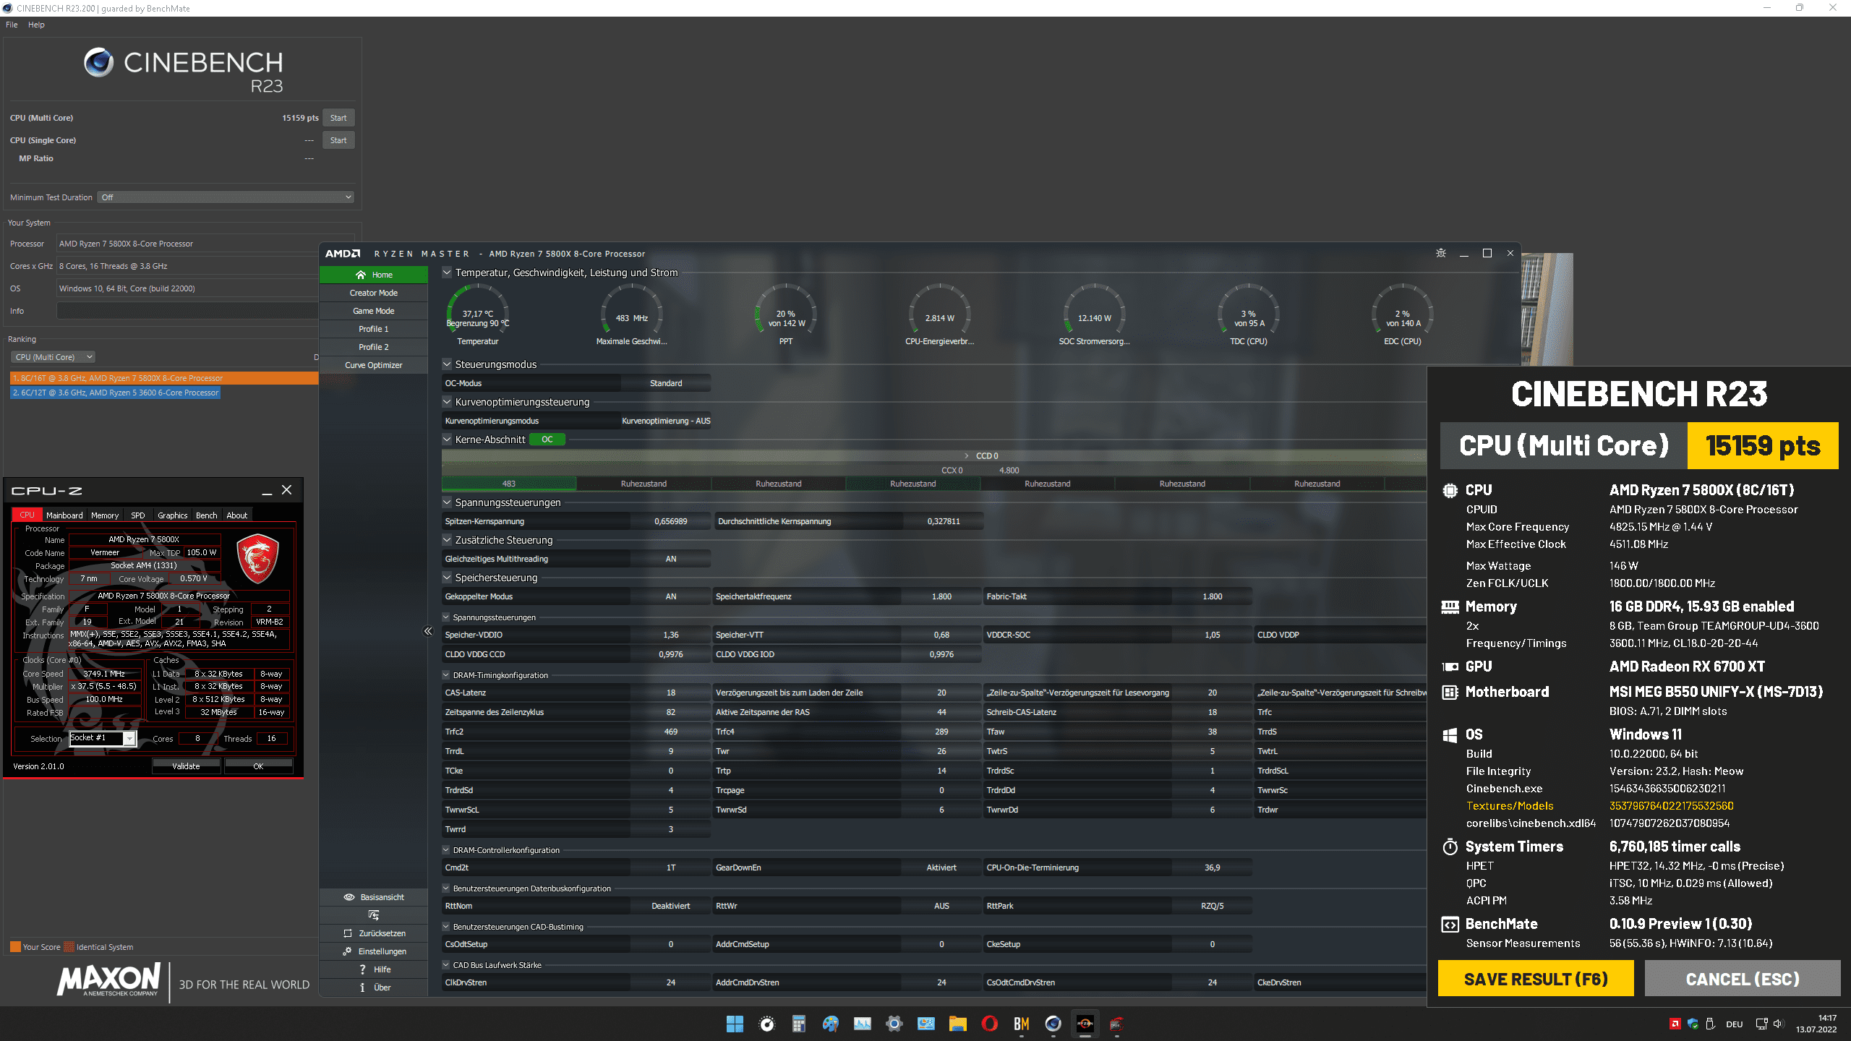Open the Bench tab in CPU-Z
Viewport: 1851px width, 1041px height.
[x=206, y=515]
